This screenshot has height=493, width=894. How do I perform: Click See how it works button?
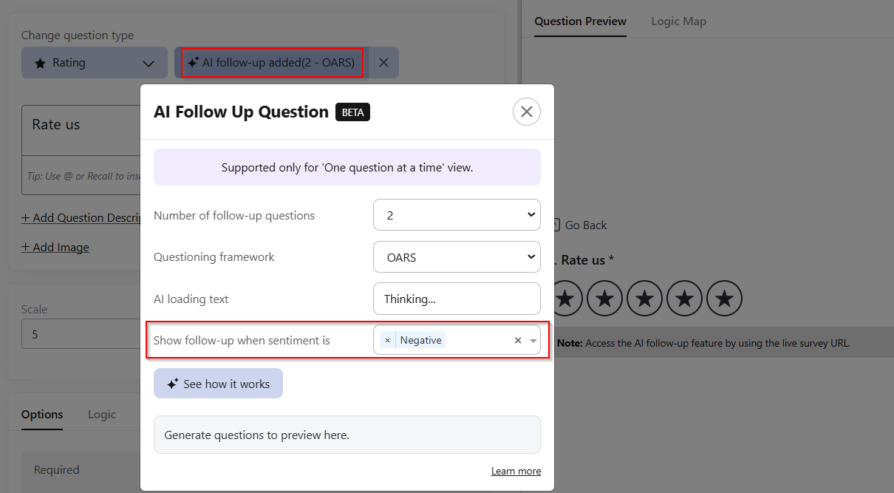(x=218, y=384)
